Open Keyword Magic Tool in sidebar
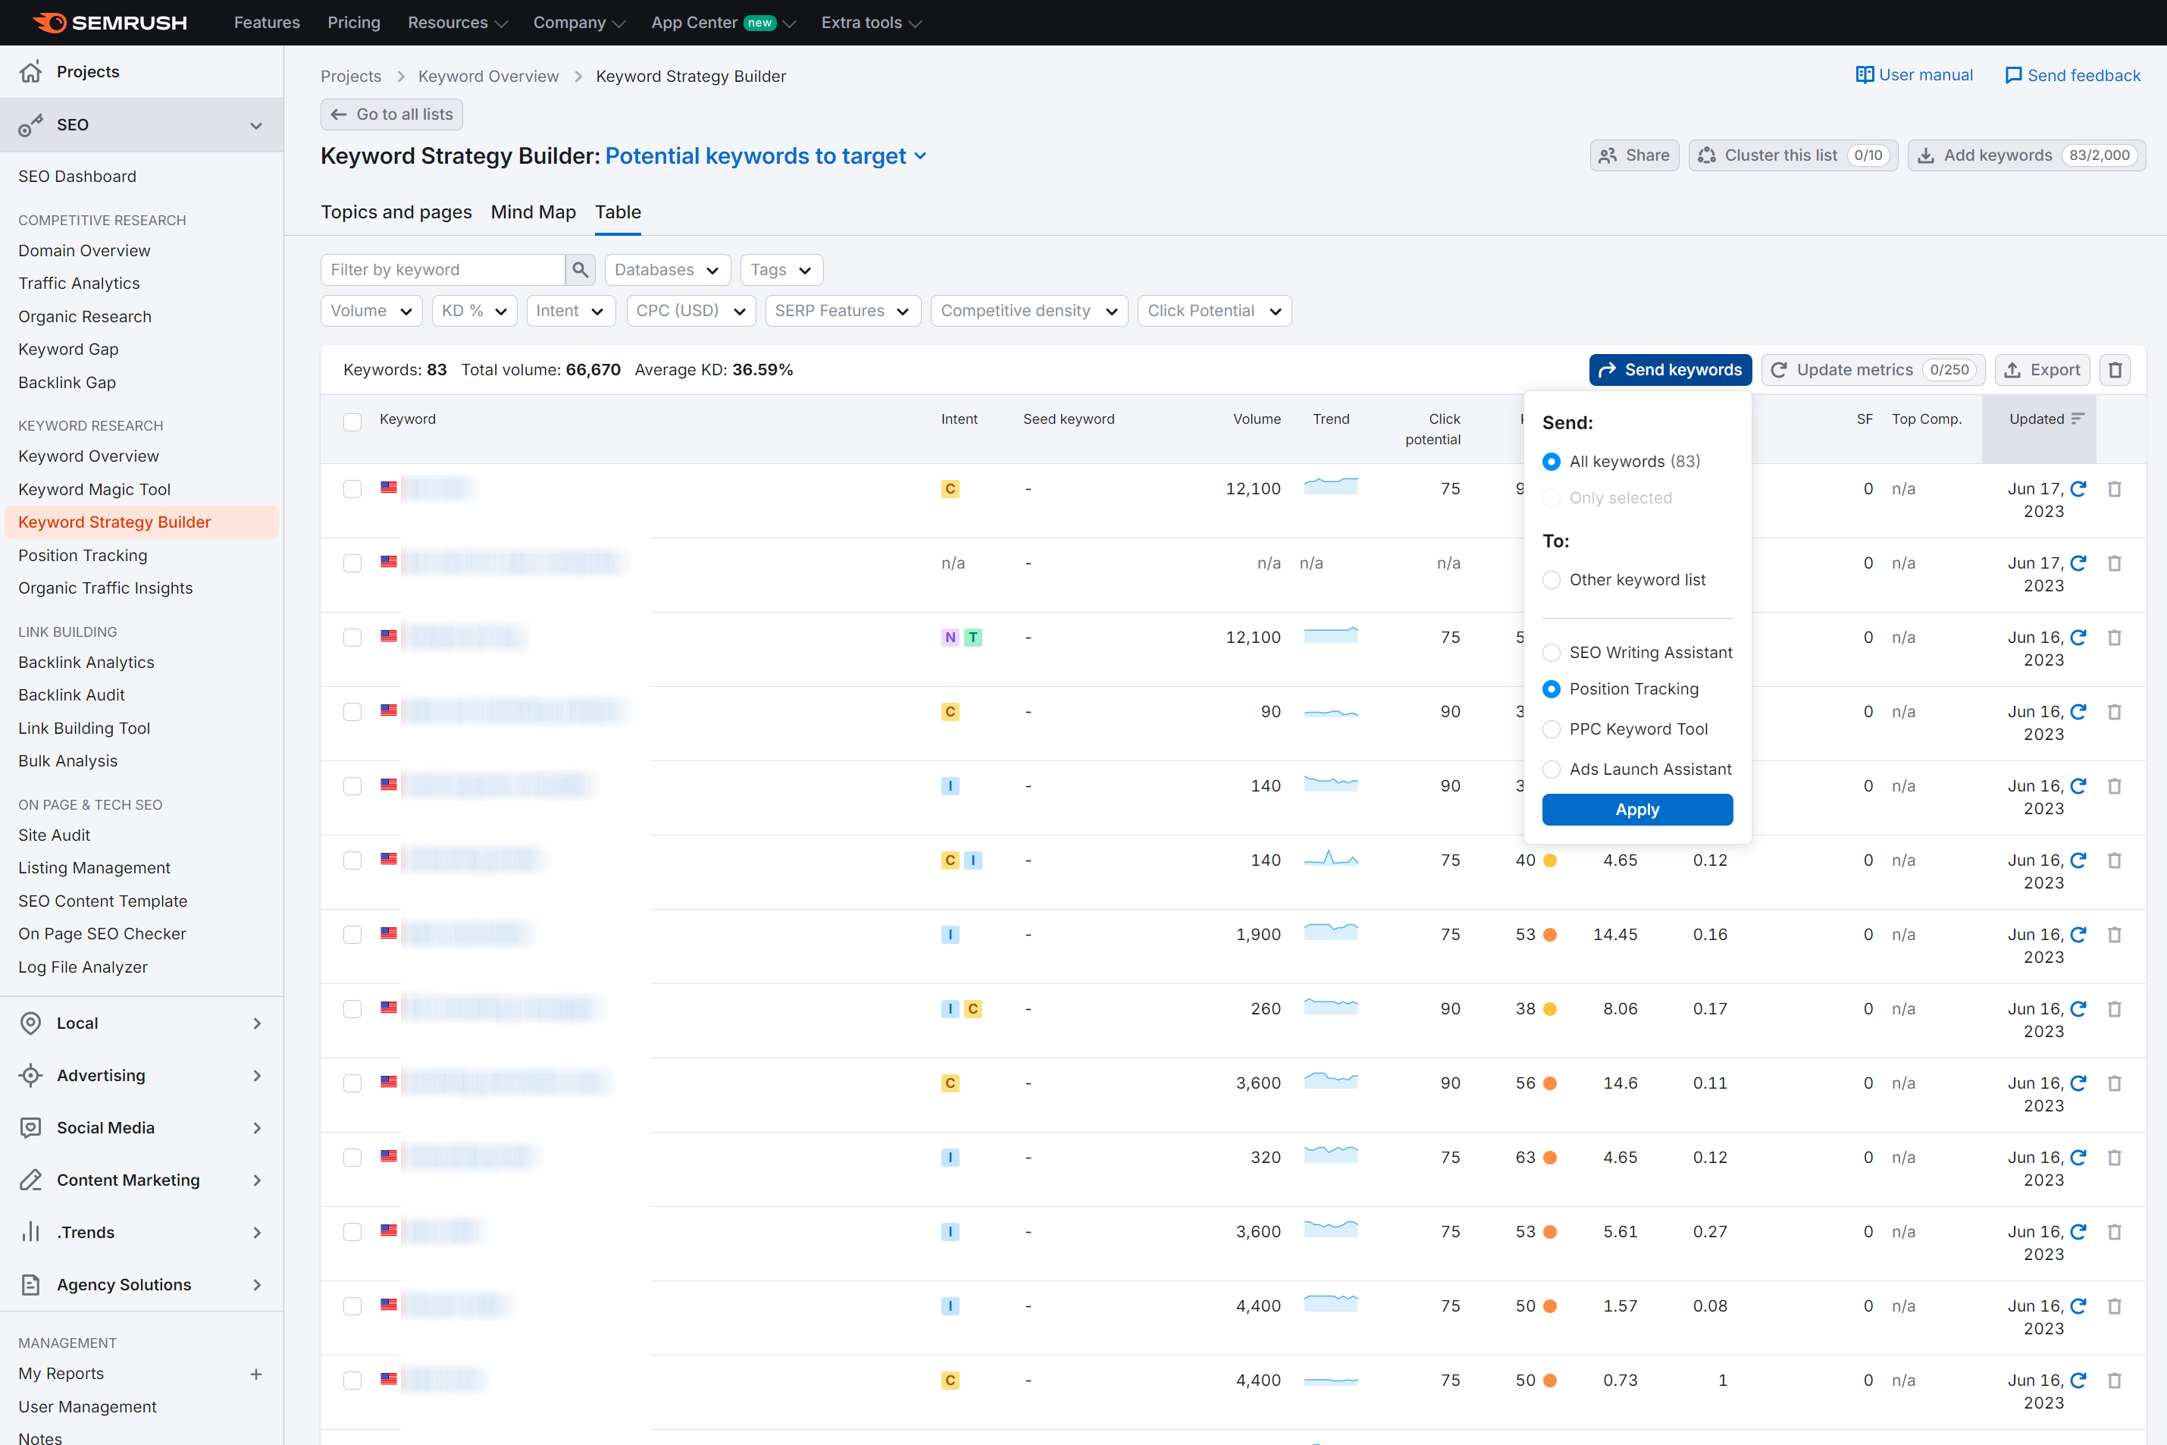 coord(95,489)
